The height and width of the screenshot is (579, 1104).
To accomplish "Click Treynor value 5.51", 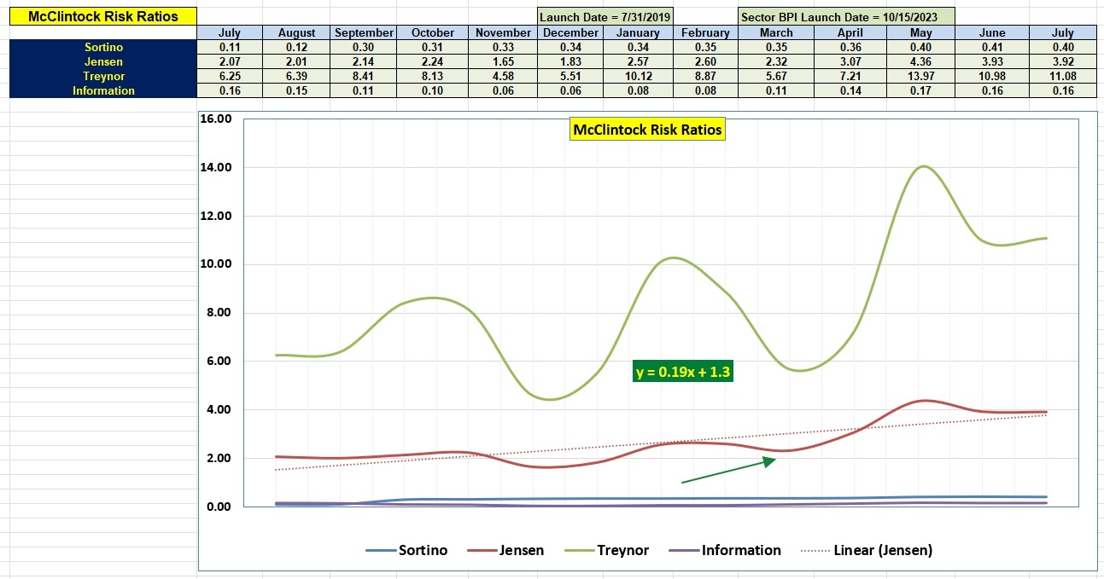I will click(570, 76).
